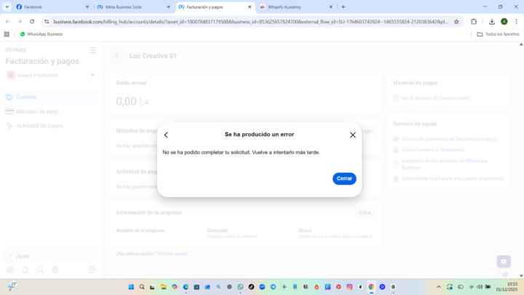Close the error dialog with the X icon
The width and height of the screenshot is (524, 295).
pyautogui.click(x=352, y=135)
